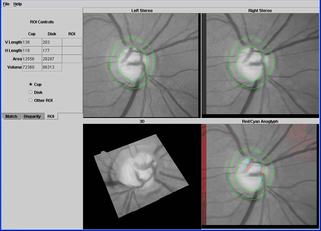This screenshot has height=231, width=321.
Task: Click the Cup V Length field showing 138
Action: (x=32, y=42)
